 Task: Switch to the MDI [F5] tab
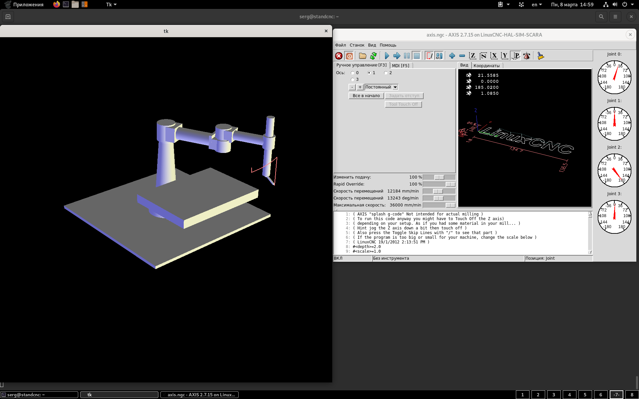pos(400,66)
